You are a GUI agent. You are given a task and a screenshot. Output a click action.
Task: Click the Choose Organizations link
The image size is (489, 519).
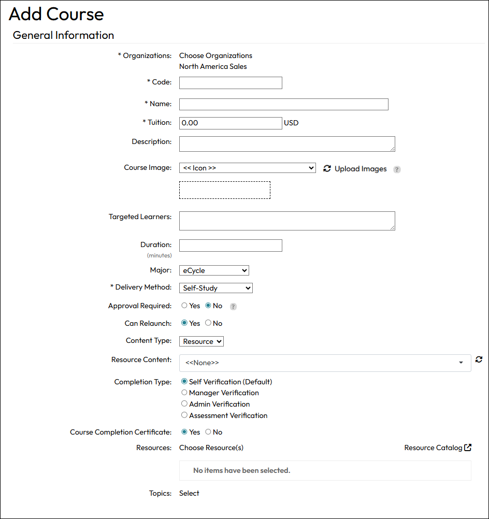pos(215,55)
